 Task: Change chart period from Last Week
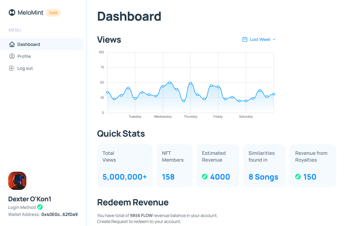pos(260,39)
